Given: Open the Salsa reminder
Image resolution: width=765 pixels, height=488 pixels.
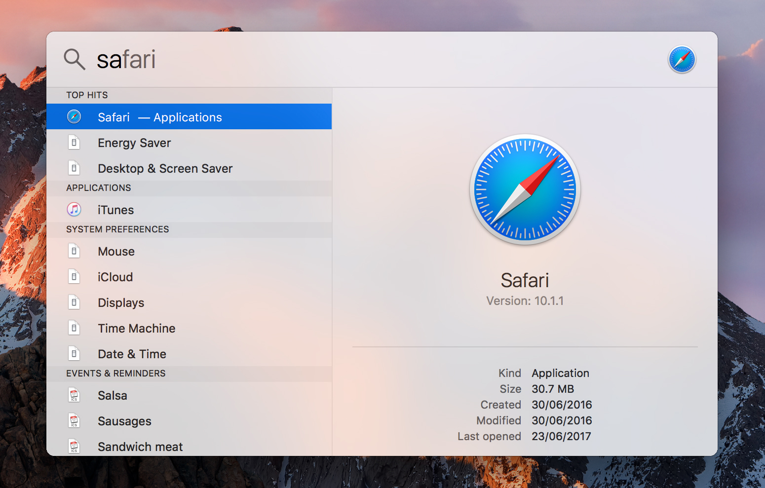Looking at the screenshot, I should point(189,395).
